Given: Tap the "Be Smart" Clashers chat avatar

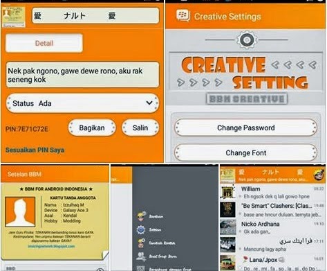Looking at the screenshot, I should (228, 210).
